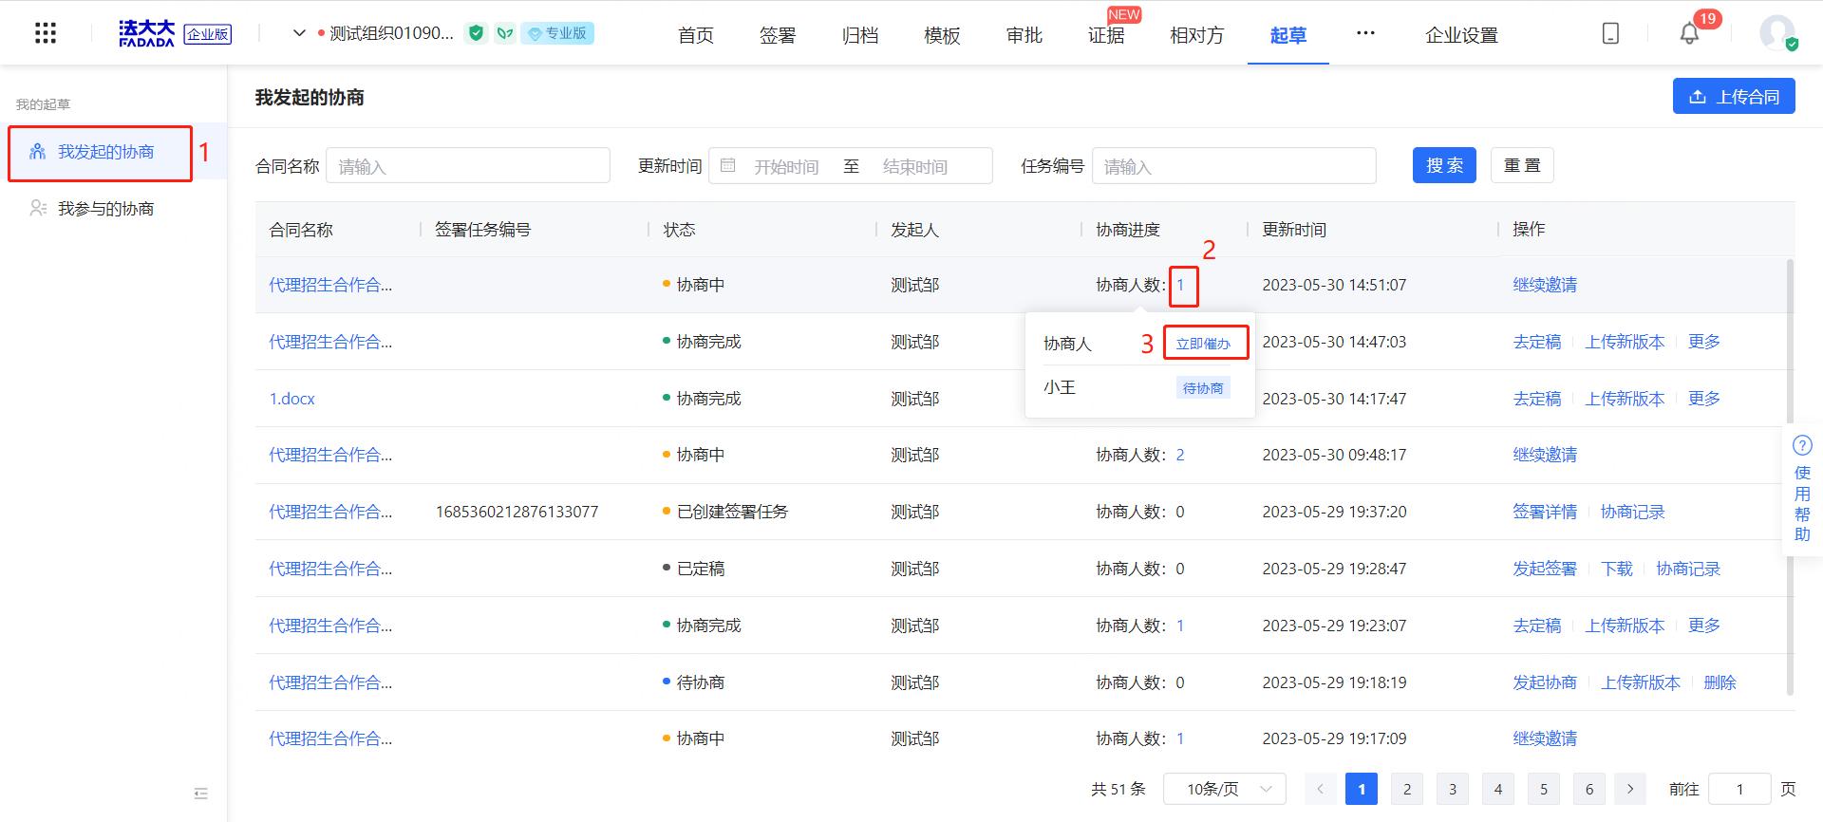Screen dimensions: 1823x822
Task: Expand organization switcher dropdown arrow
Action: point(299,33)
